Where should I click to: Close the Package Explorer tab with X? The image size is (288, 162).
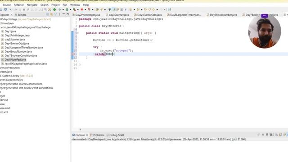(12, 15)
